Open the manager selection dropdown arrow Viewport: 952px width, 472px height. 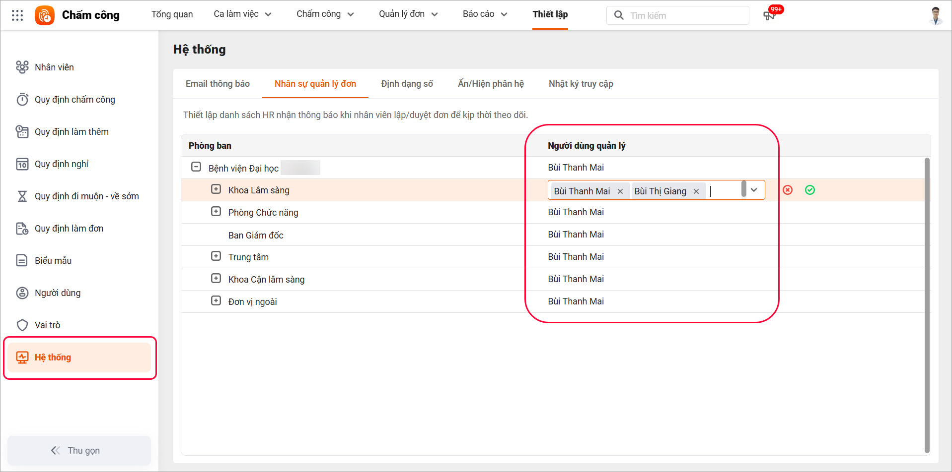[x=754, y=190]
